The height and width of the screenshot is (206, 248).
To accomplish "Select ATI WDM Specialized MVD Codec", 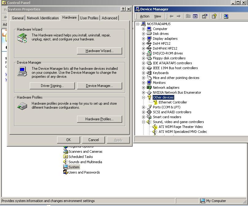I will point(183,132).
